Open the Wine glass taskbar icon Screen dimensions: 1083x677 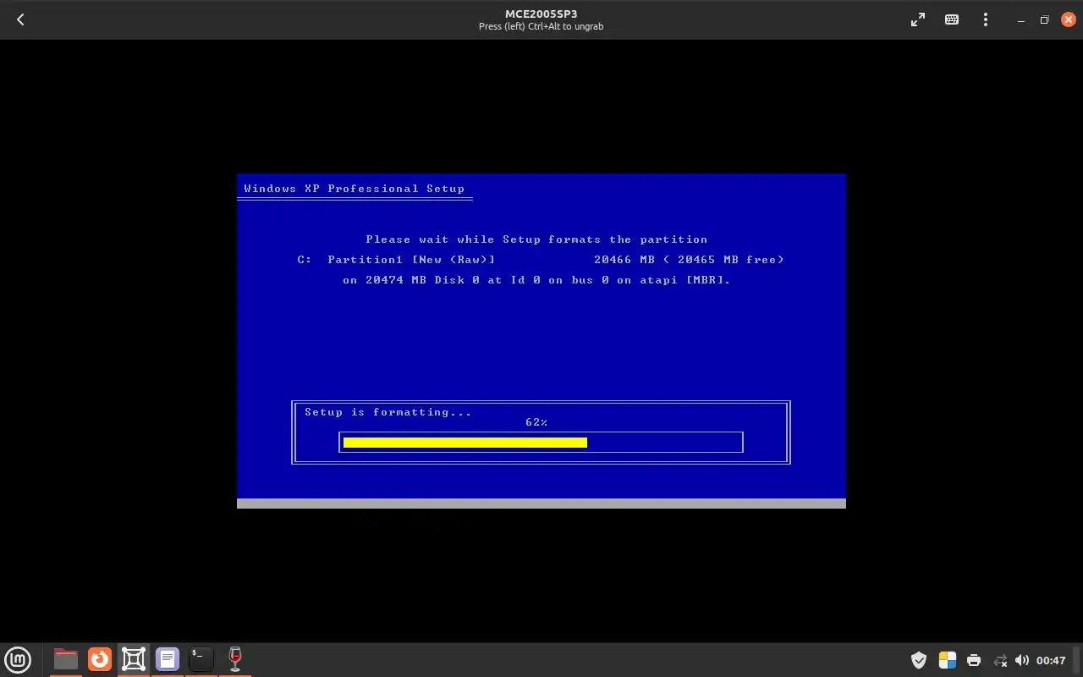point(235,659)
